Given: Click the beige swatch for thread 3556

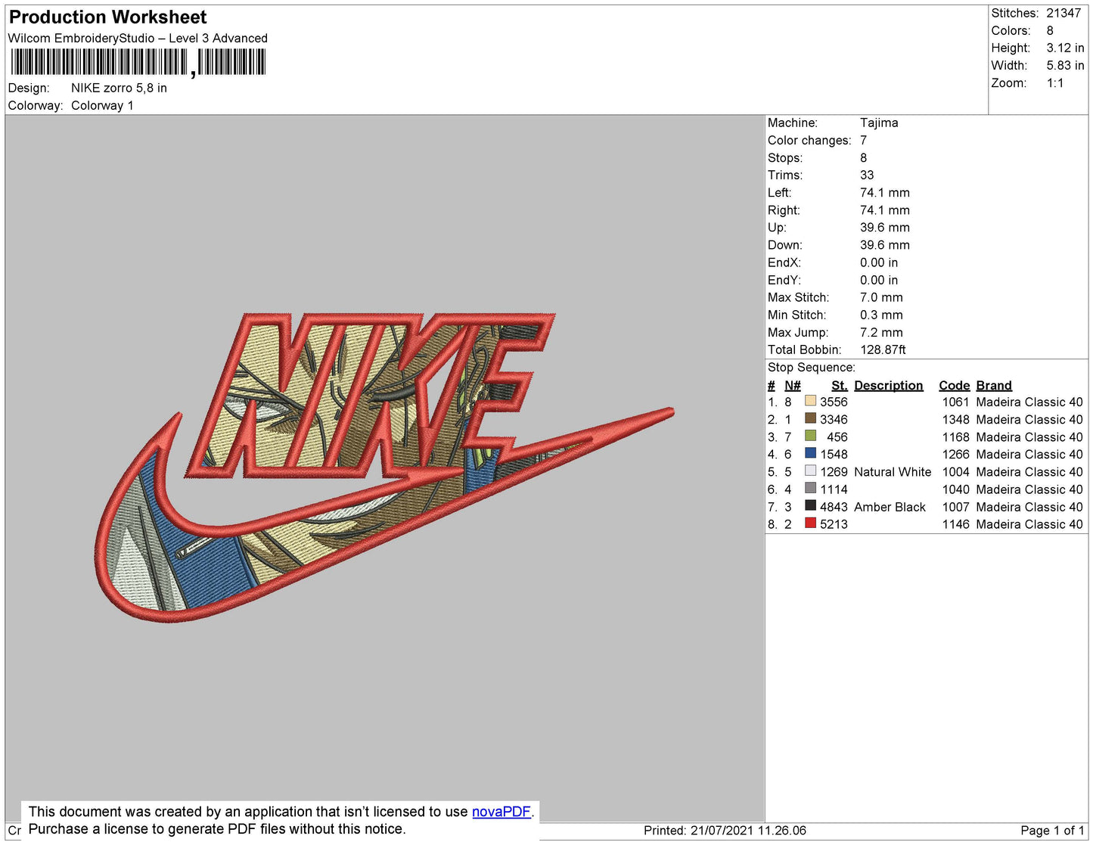Looking at the screenshot, I should pyautogui.click(x=810, y=401).
